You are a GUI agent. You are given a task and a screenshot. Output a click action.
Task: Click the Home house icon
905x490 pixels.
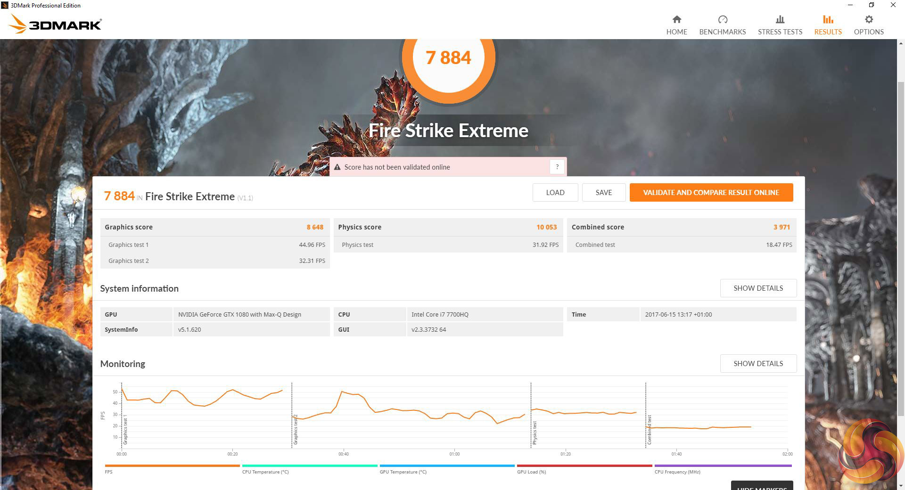coord(676,19)
